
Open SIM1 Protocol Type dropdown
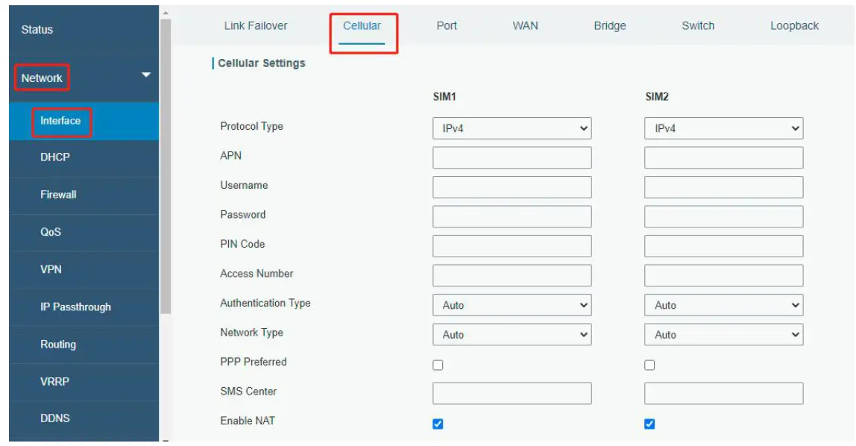coord(512,128)
